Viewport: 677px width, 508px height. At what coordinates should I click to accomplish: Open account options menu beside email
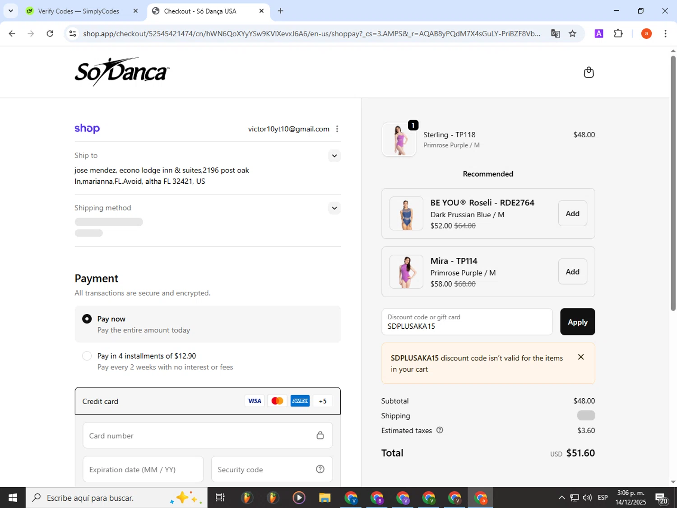pyautogui.click(x=337, y=129)
